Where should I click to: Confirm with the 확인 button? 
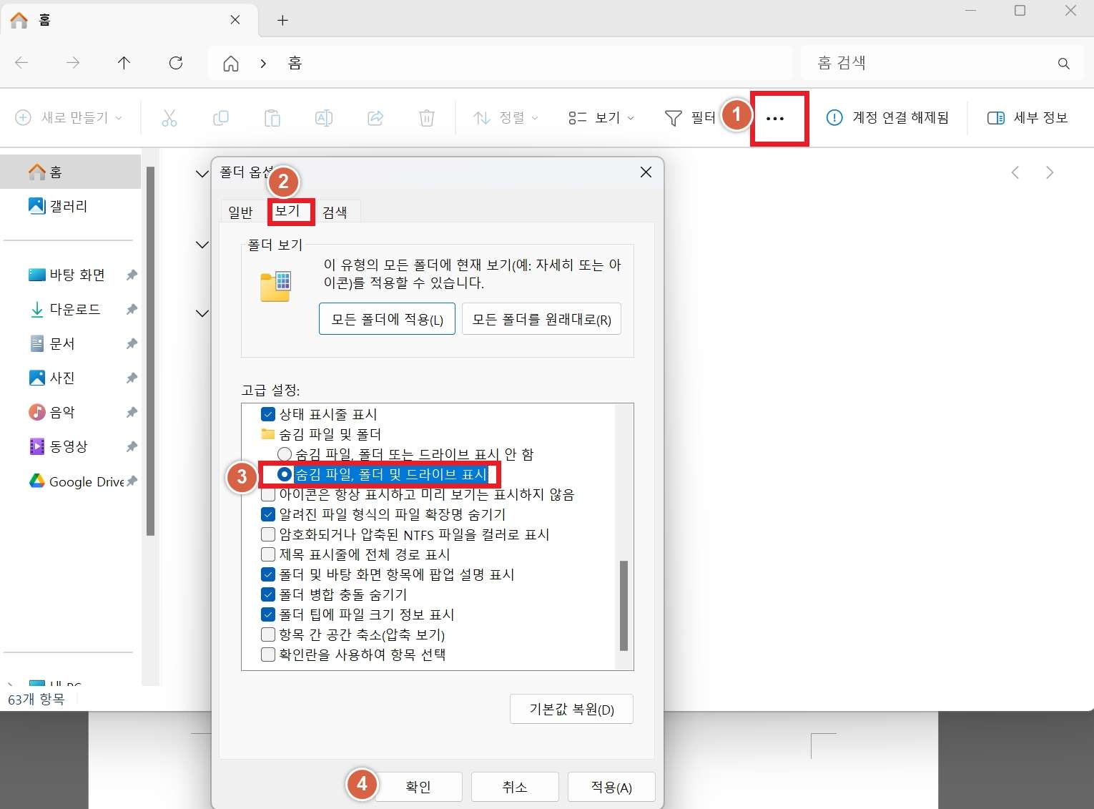tap(418, 787)
